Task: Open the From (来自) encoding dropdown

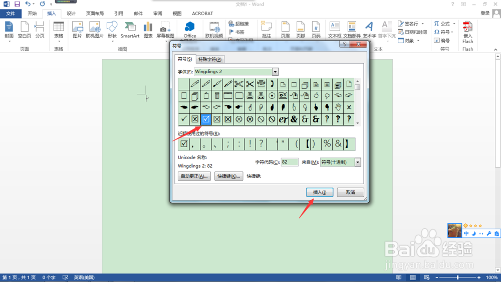Action: pos(358,162)
